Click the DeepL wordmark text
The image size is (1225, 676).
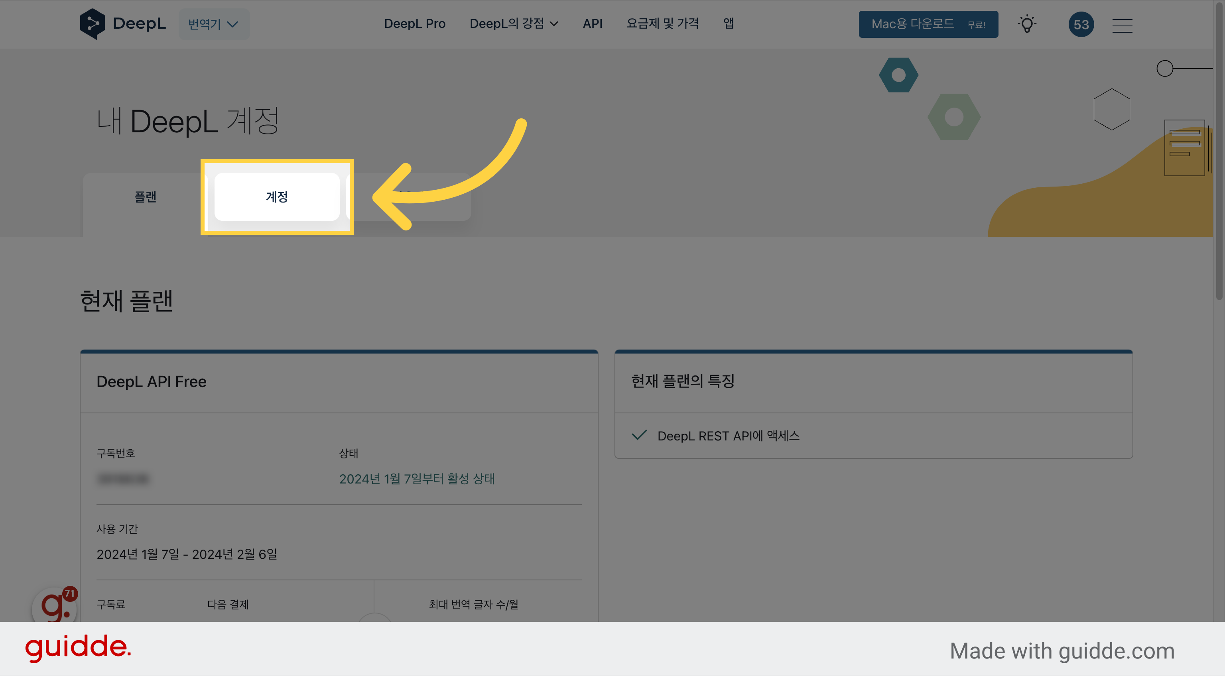coord(139,23)
